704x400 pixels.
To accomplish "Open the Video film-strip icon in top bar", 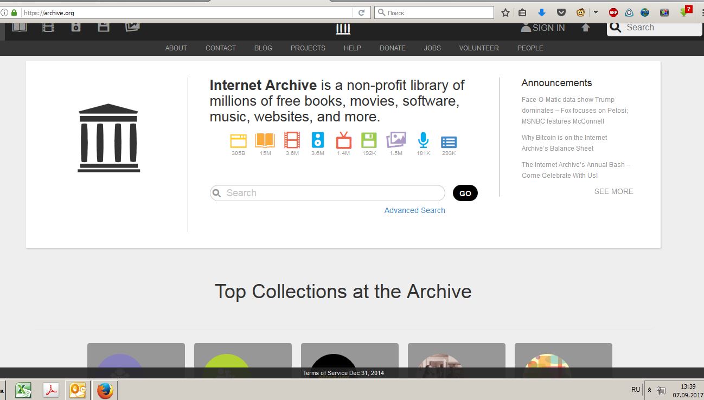I will (x=48, y=27).
